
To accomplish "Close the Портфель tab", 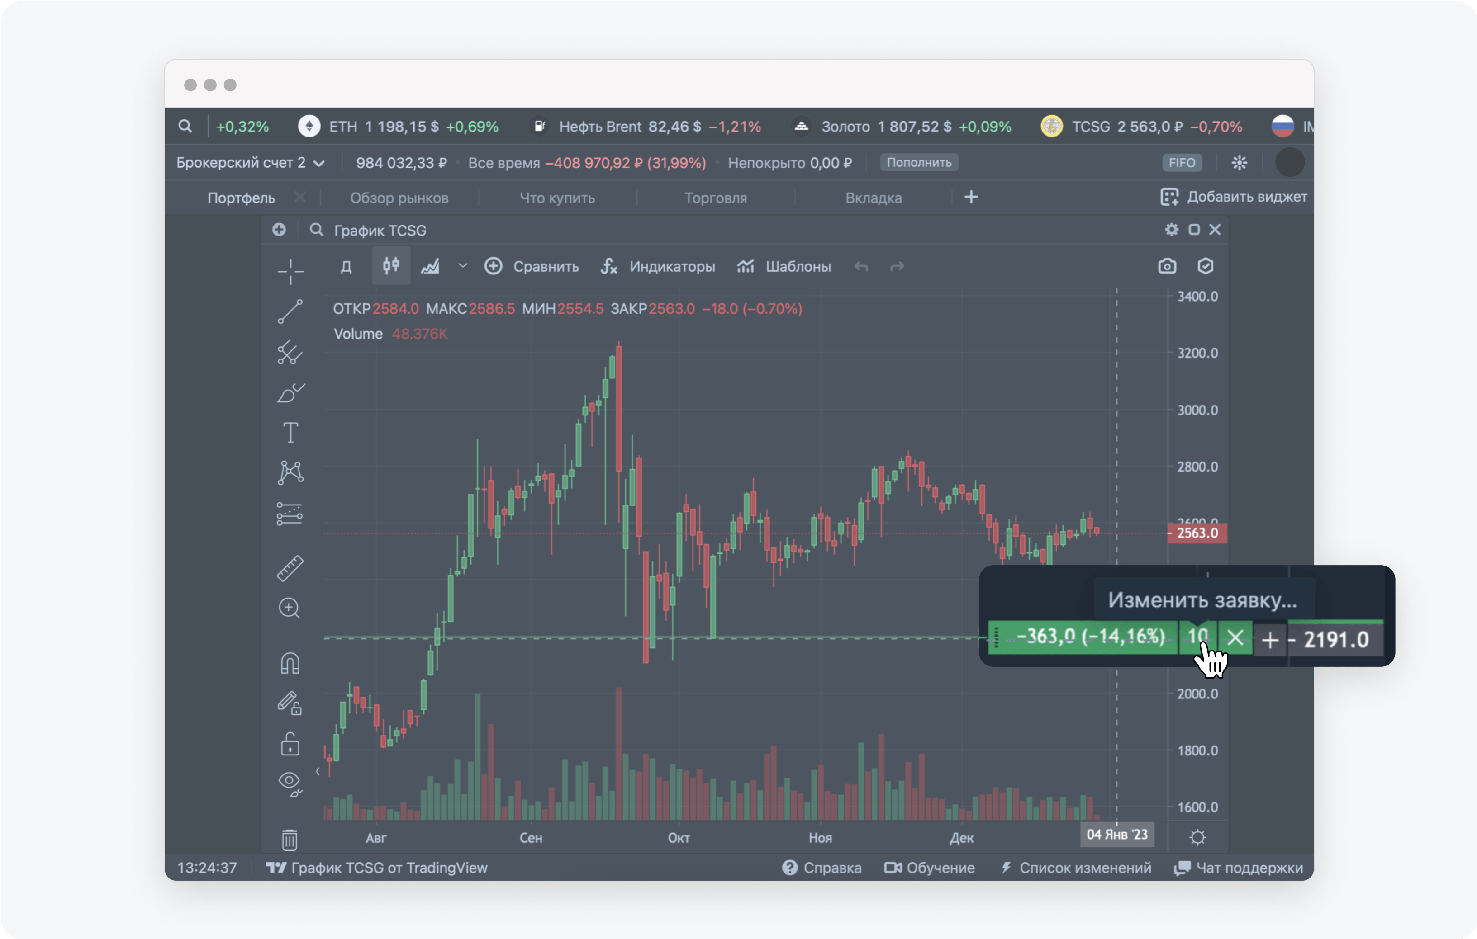I will (x=300, y=198).
